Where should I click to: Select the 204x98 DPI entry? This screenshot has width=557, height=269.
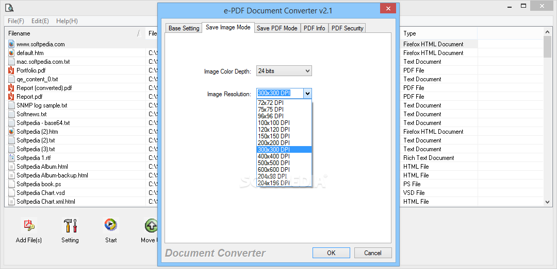tap(284, 176)
